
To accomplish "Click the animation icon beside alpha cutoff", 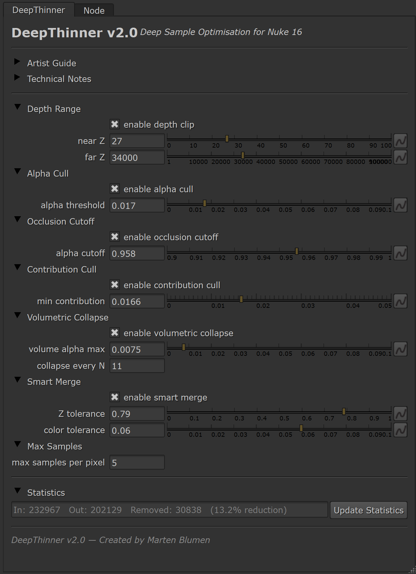I will coord(400,253).
